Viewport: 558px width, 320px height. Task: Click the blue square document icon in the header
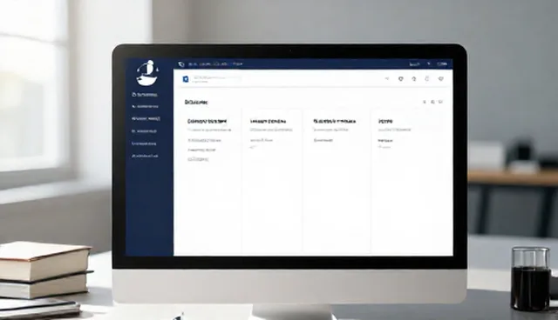186,79
